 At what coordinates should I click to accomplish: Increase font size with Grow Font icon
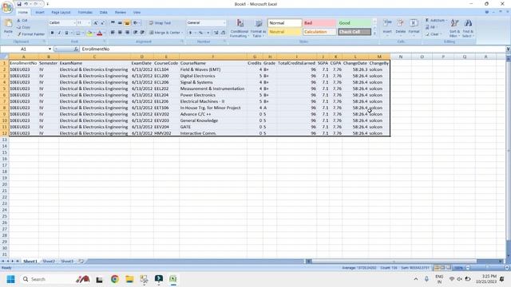[x=96, y=23]
